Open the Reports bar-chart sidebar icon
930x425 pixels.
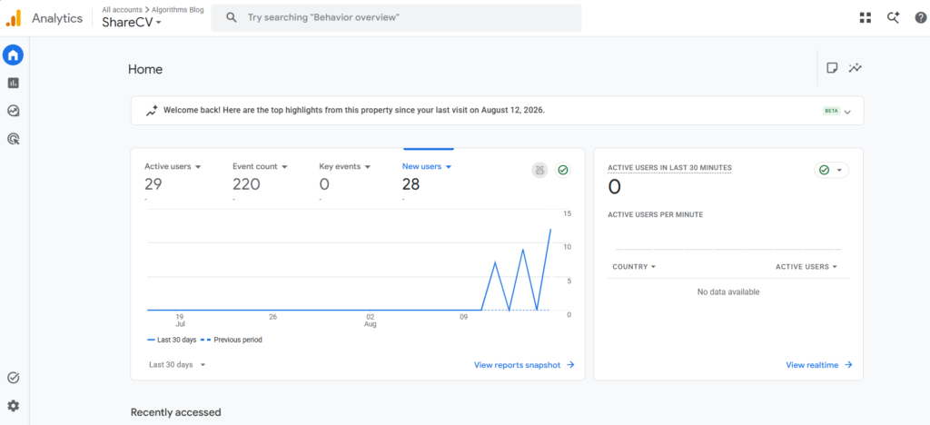pyautogui.click(x=13, y=83)
